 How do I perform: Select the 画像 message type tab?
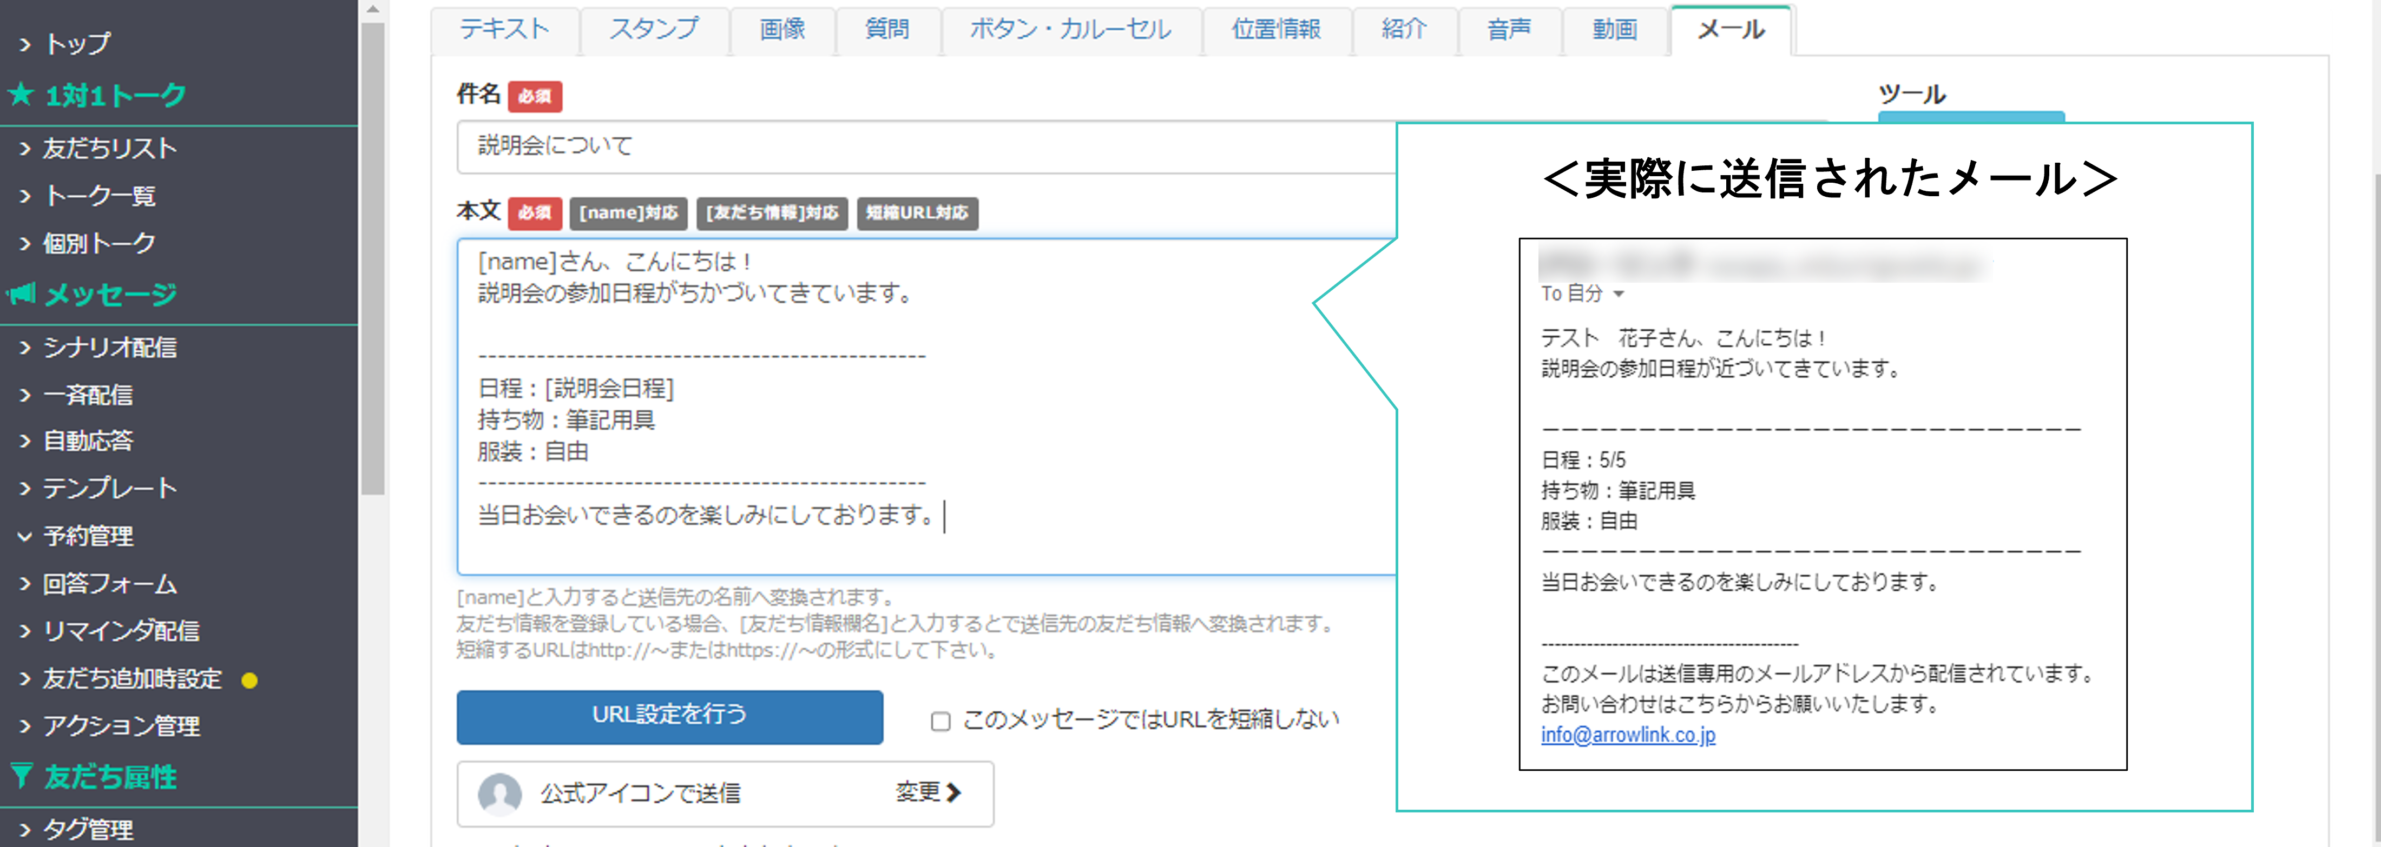coord(782,30)
